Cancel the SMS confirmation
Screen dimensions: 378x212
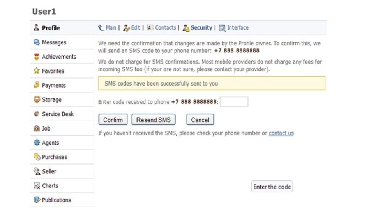click(200, 119)
